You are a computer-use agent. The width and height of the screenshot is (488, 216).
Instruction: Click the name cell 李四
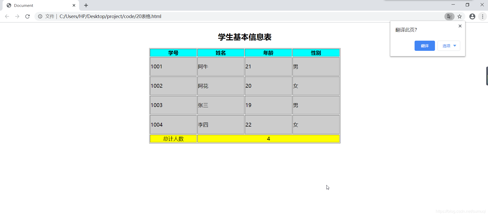[x=221, y=125]
